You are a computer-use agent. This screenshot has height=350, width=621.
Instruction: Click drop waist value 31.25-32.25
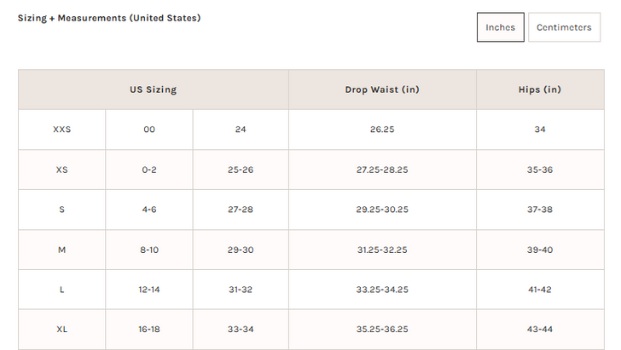[x=382, y=250]
